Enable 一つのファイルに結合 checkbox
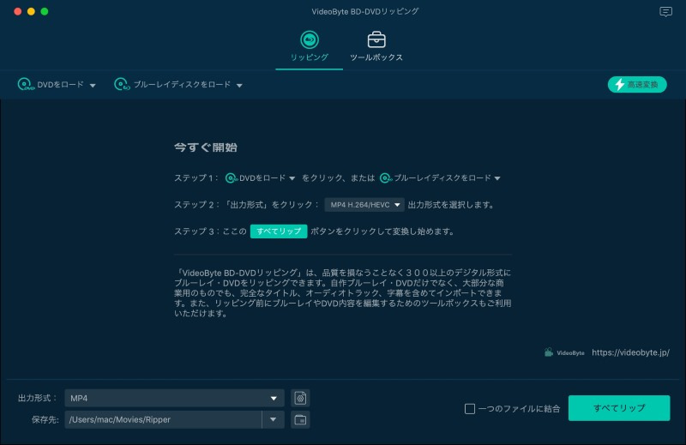 [469, 409]
